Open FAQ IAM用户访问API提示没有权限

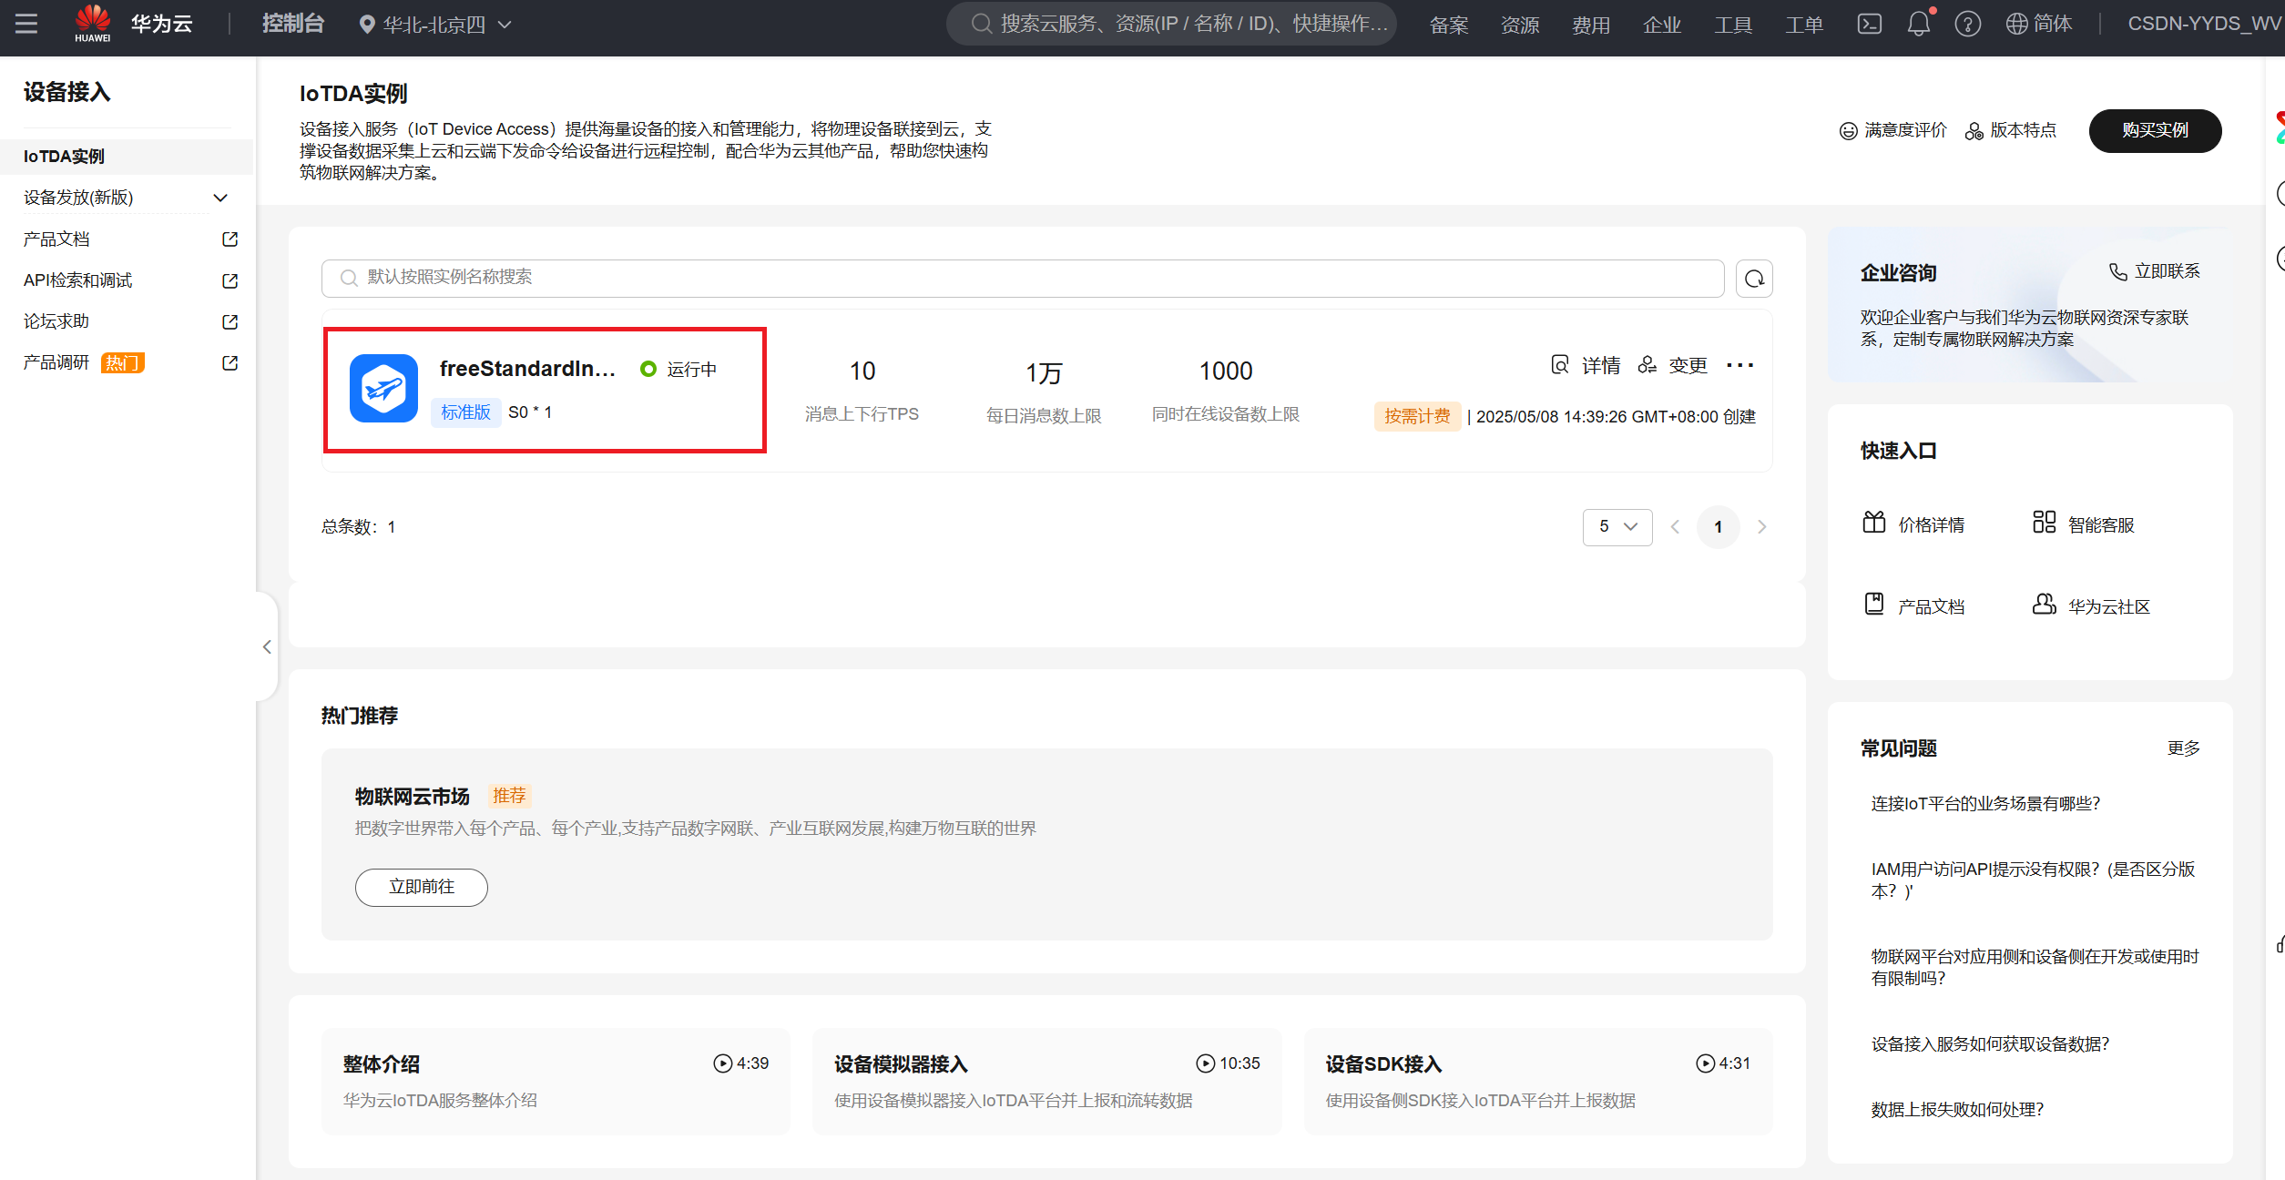(2033, 880)
